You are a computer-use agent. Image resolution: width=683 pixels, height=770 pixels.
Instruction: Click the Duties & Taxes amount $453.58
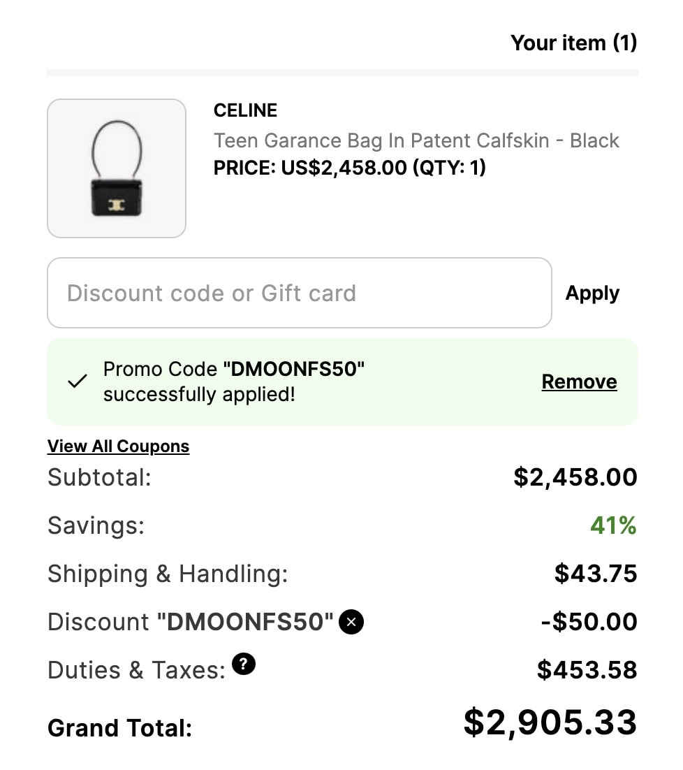point(587,670)
